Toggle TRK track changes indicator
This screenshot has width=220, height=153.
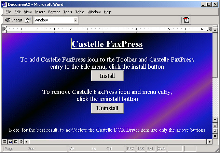tap(141, 149)
